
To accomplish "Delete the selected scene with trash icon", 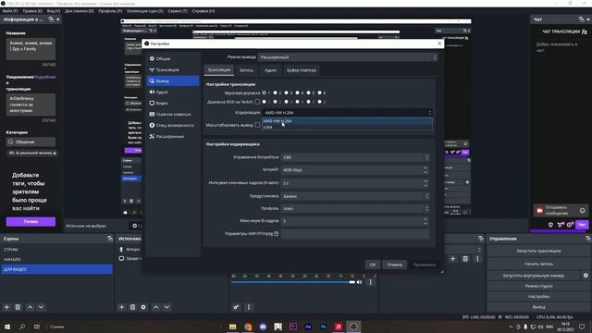I will pos(18,307).
